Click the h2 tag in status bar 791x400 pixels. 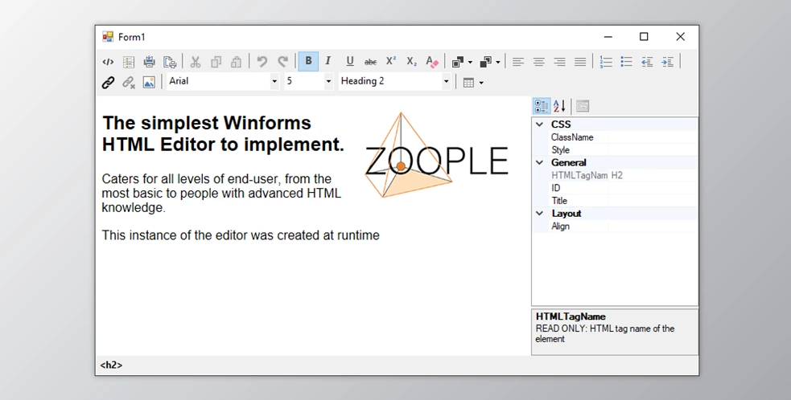coord(111,365)
